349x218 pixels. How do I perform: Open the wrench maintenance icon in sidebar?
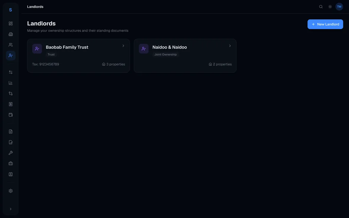pyautogui.click(x=10, y=153)
